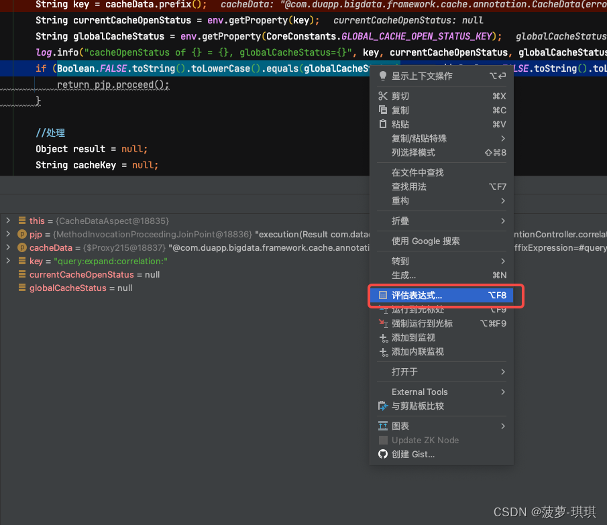The width and height of the screenshot is (607, 525).
Task: Click the currentCacheOpenStatus = null variable row
Action: [x=95, y=274]
